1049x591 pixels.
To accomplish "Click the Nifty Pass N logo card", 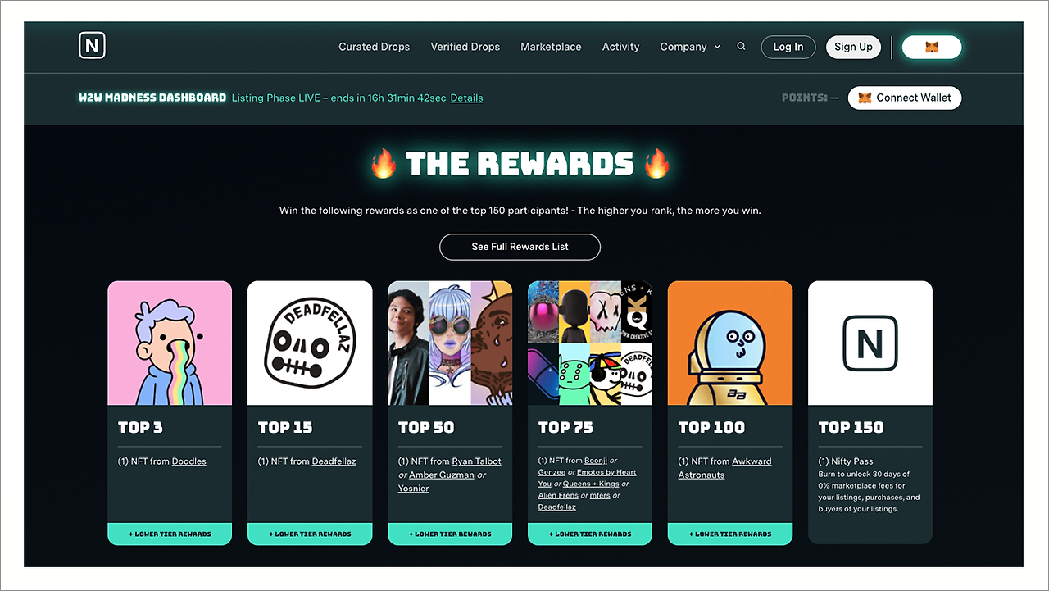I will tap(870, 343).
